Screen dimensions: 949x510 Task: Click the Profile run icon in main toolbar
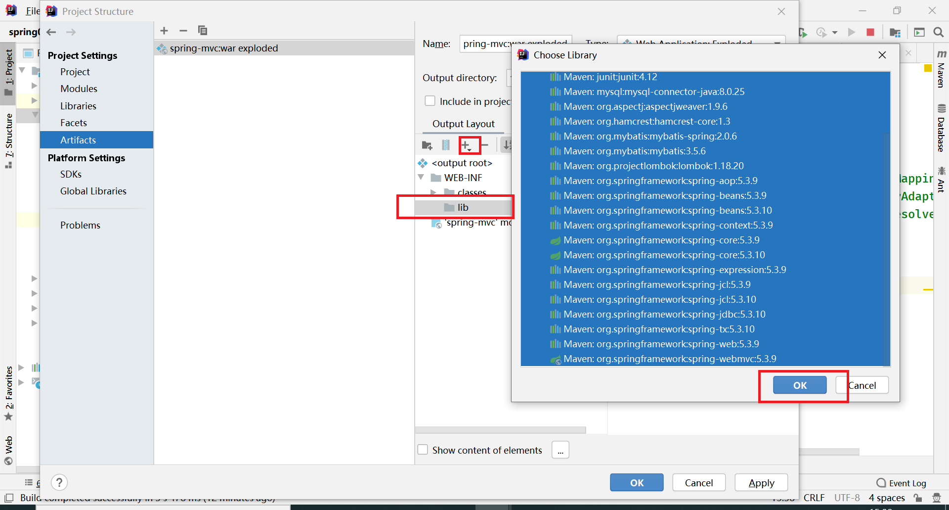821,32
